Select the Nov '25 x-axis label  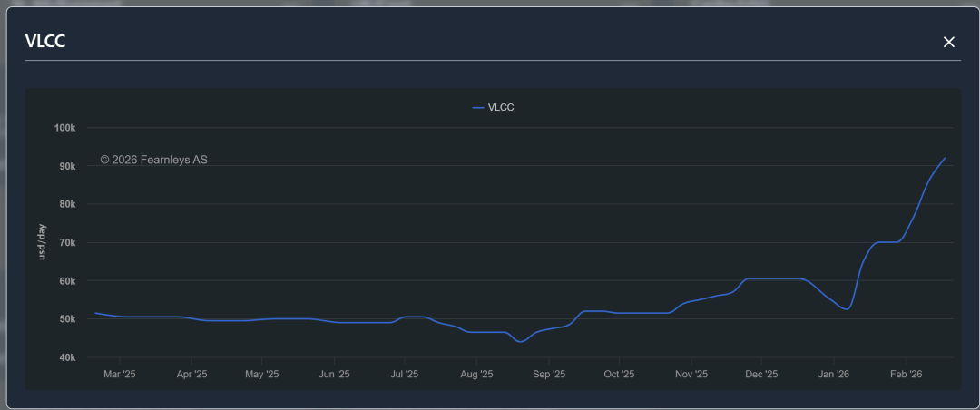point(691,374)
